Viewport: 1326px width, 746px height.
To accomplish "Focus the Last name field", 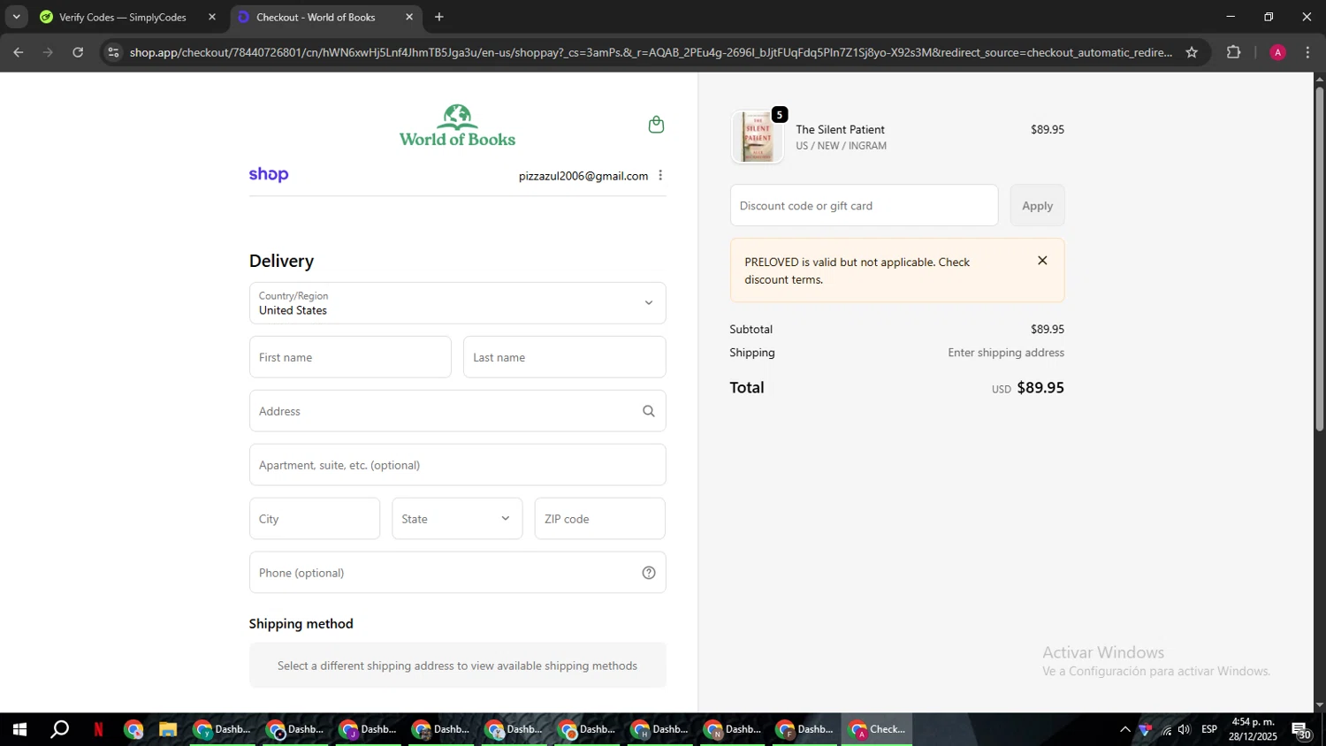I will point(564,357).
